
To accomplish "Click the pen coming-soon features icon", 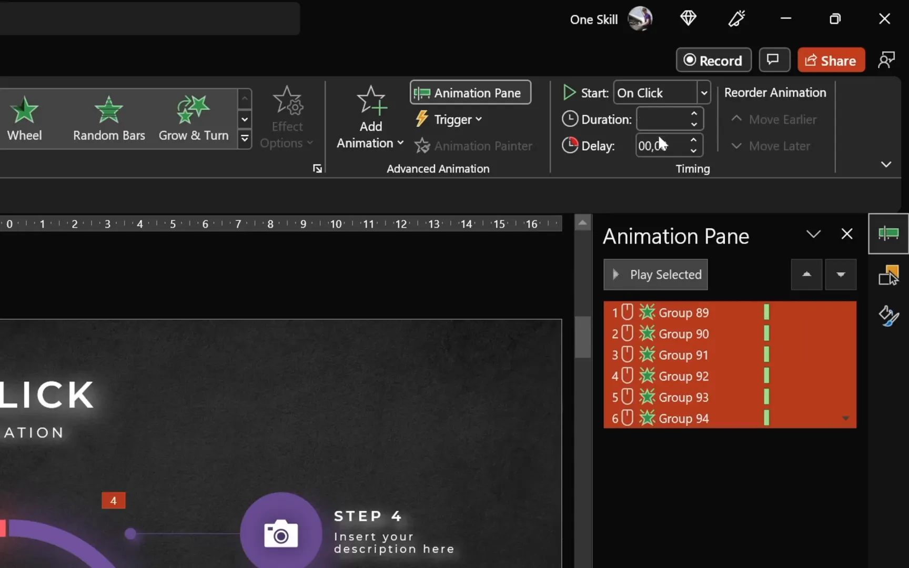I will click(736, 19).
